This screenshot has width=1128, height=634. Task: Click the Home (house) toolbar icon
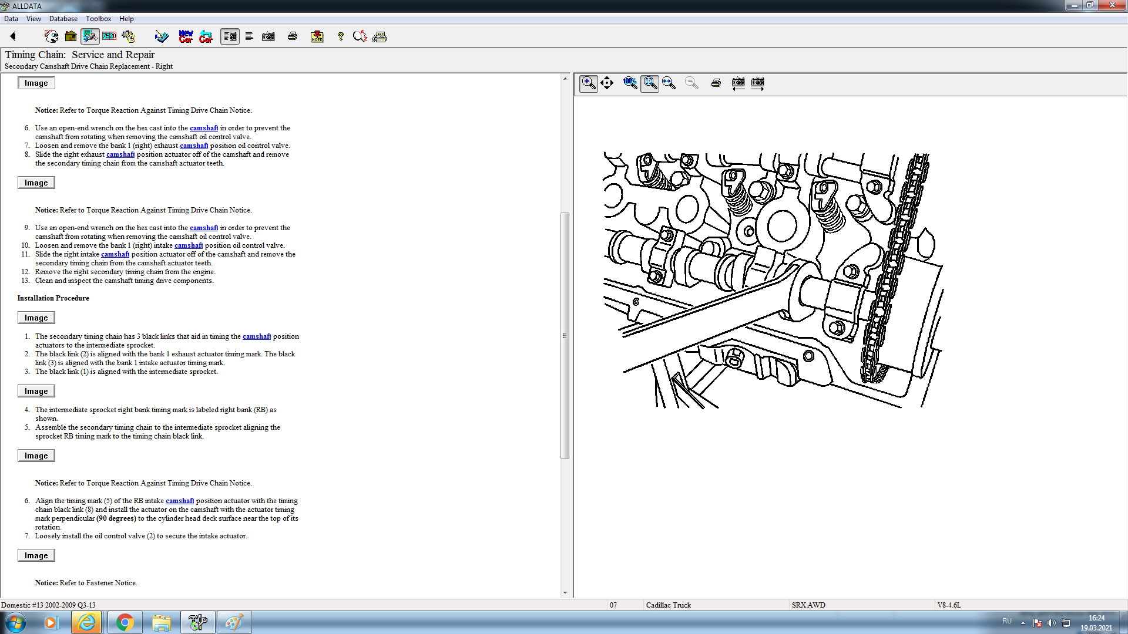click(x=70, y=36)
